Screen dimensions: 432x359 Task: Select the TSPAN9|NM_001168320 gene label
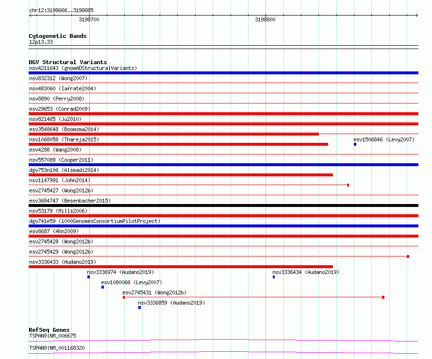coord(57,348)
